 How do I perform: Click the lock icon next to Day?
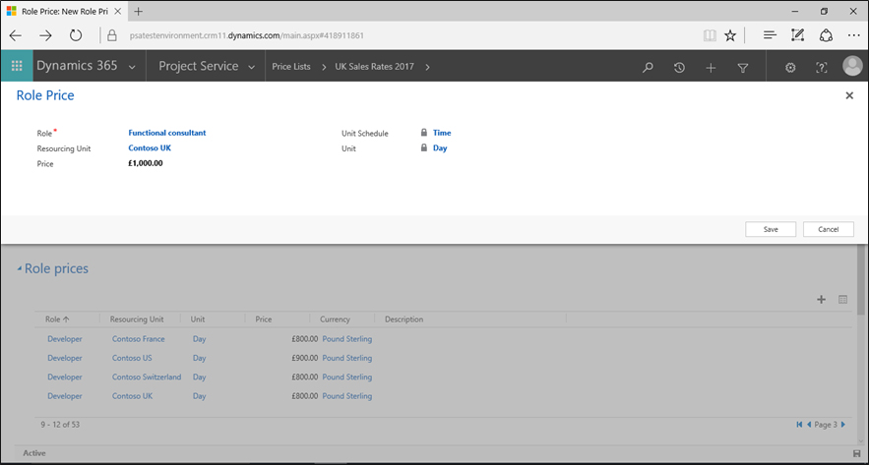(424, 147)
